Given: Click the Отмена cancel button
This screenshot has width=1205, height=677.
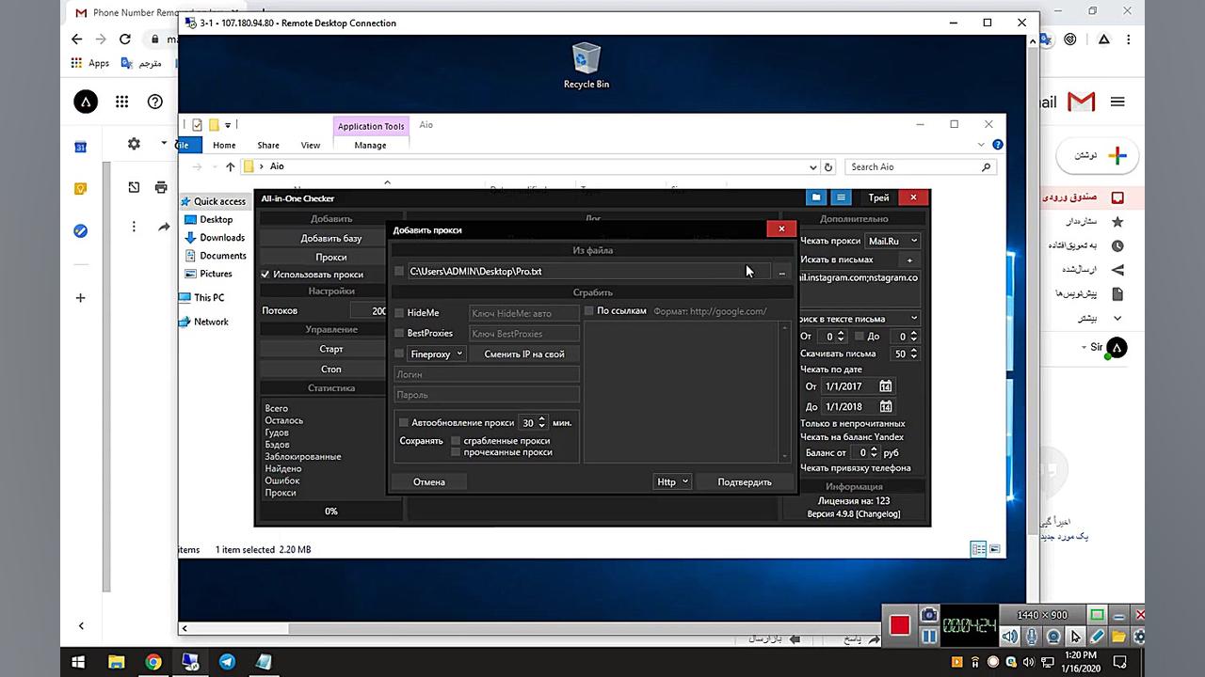Looking at the screenshot, I should coord(428,481).
